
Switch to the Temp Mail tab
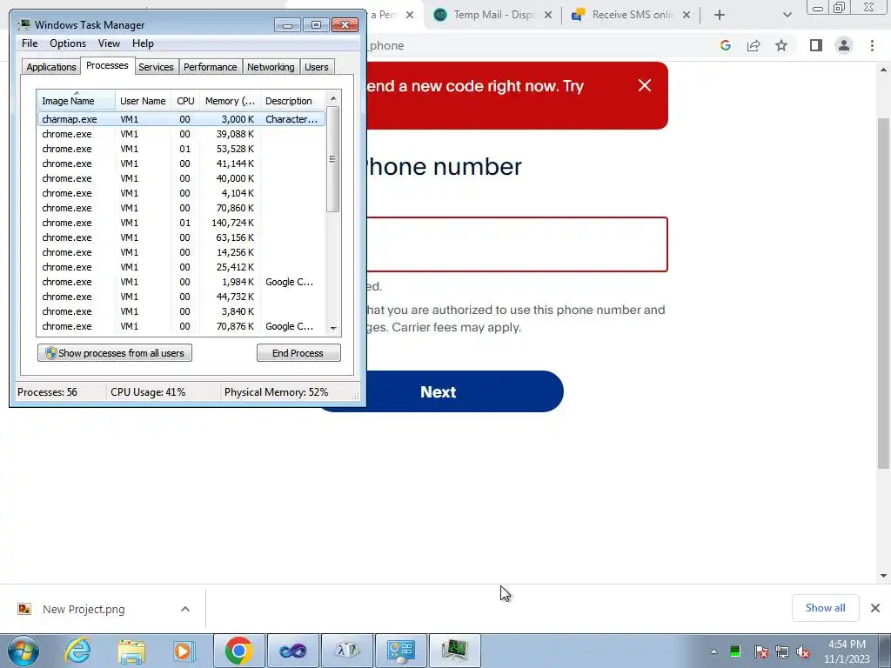tap(493, 15)
